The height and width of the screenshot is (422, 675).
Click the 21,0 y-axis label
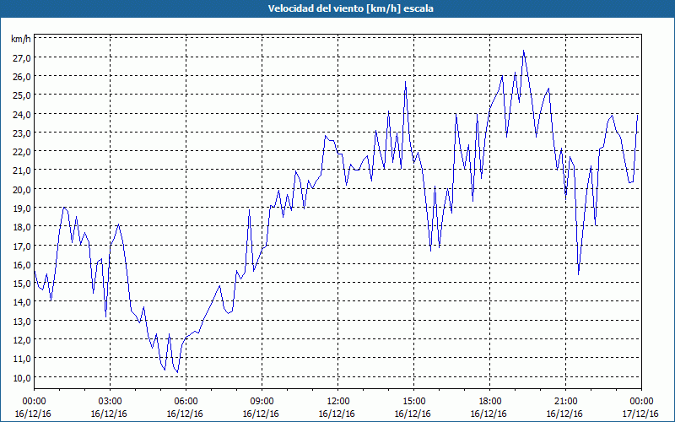[22, 170]
